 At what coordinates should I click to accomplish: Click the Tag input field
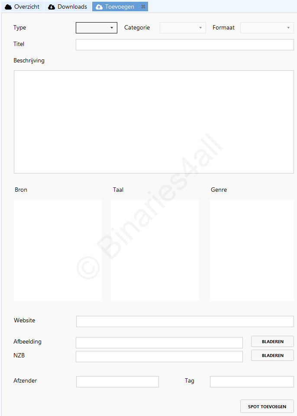click(252, 381)
